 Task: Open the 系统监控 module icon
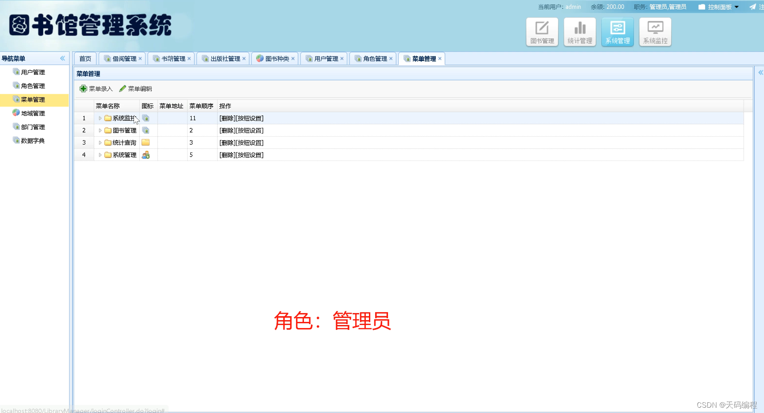[655, 32]
